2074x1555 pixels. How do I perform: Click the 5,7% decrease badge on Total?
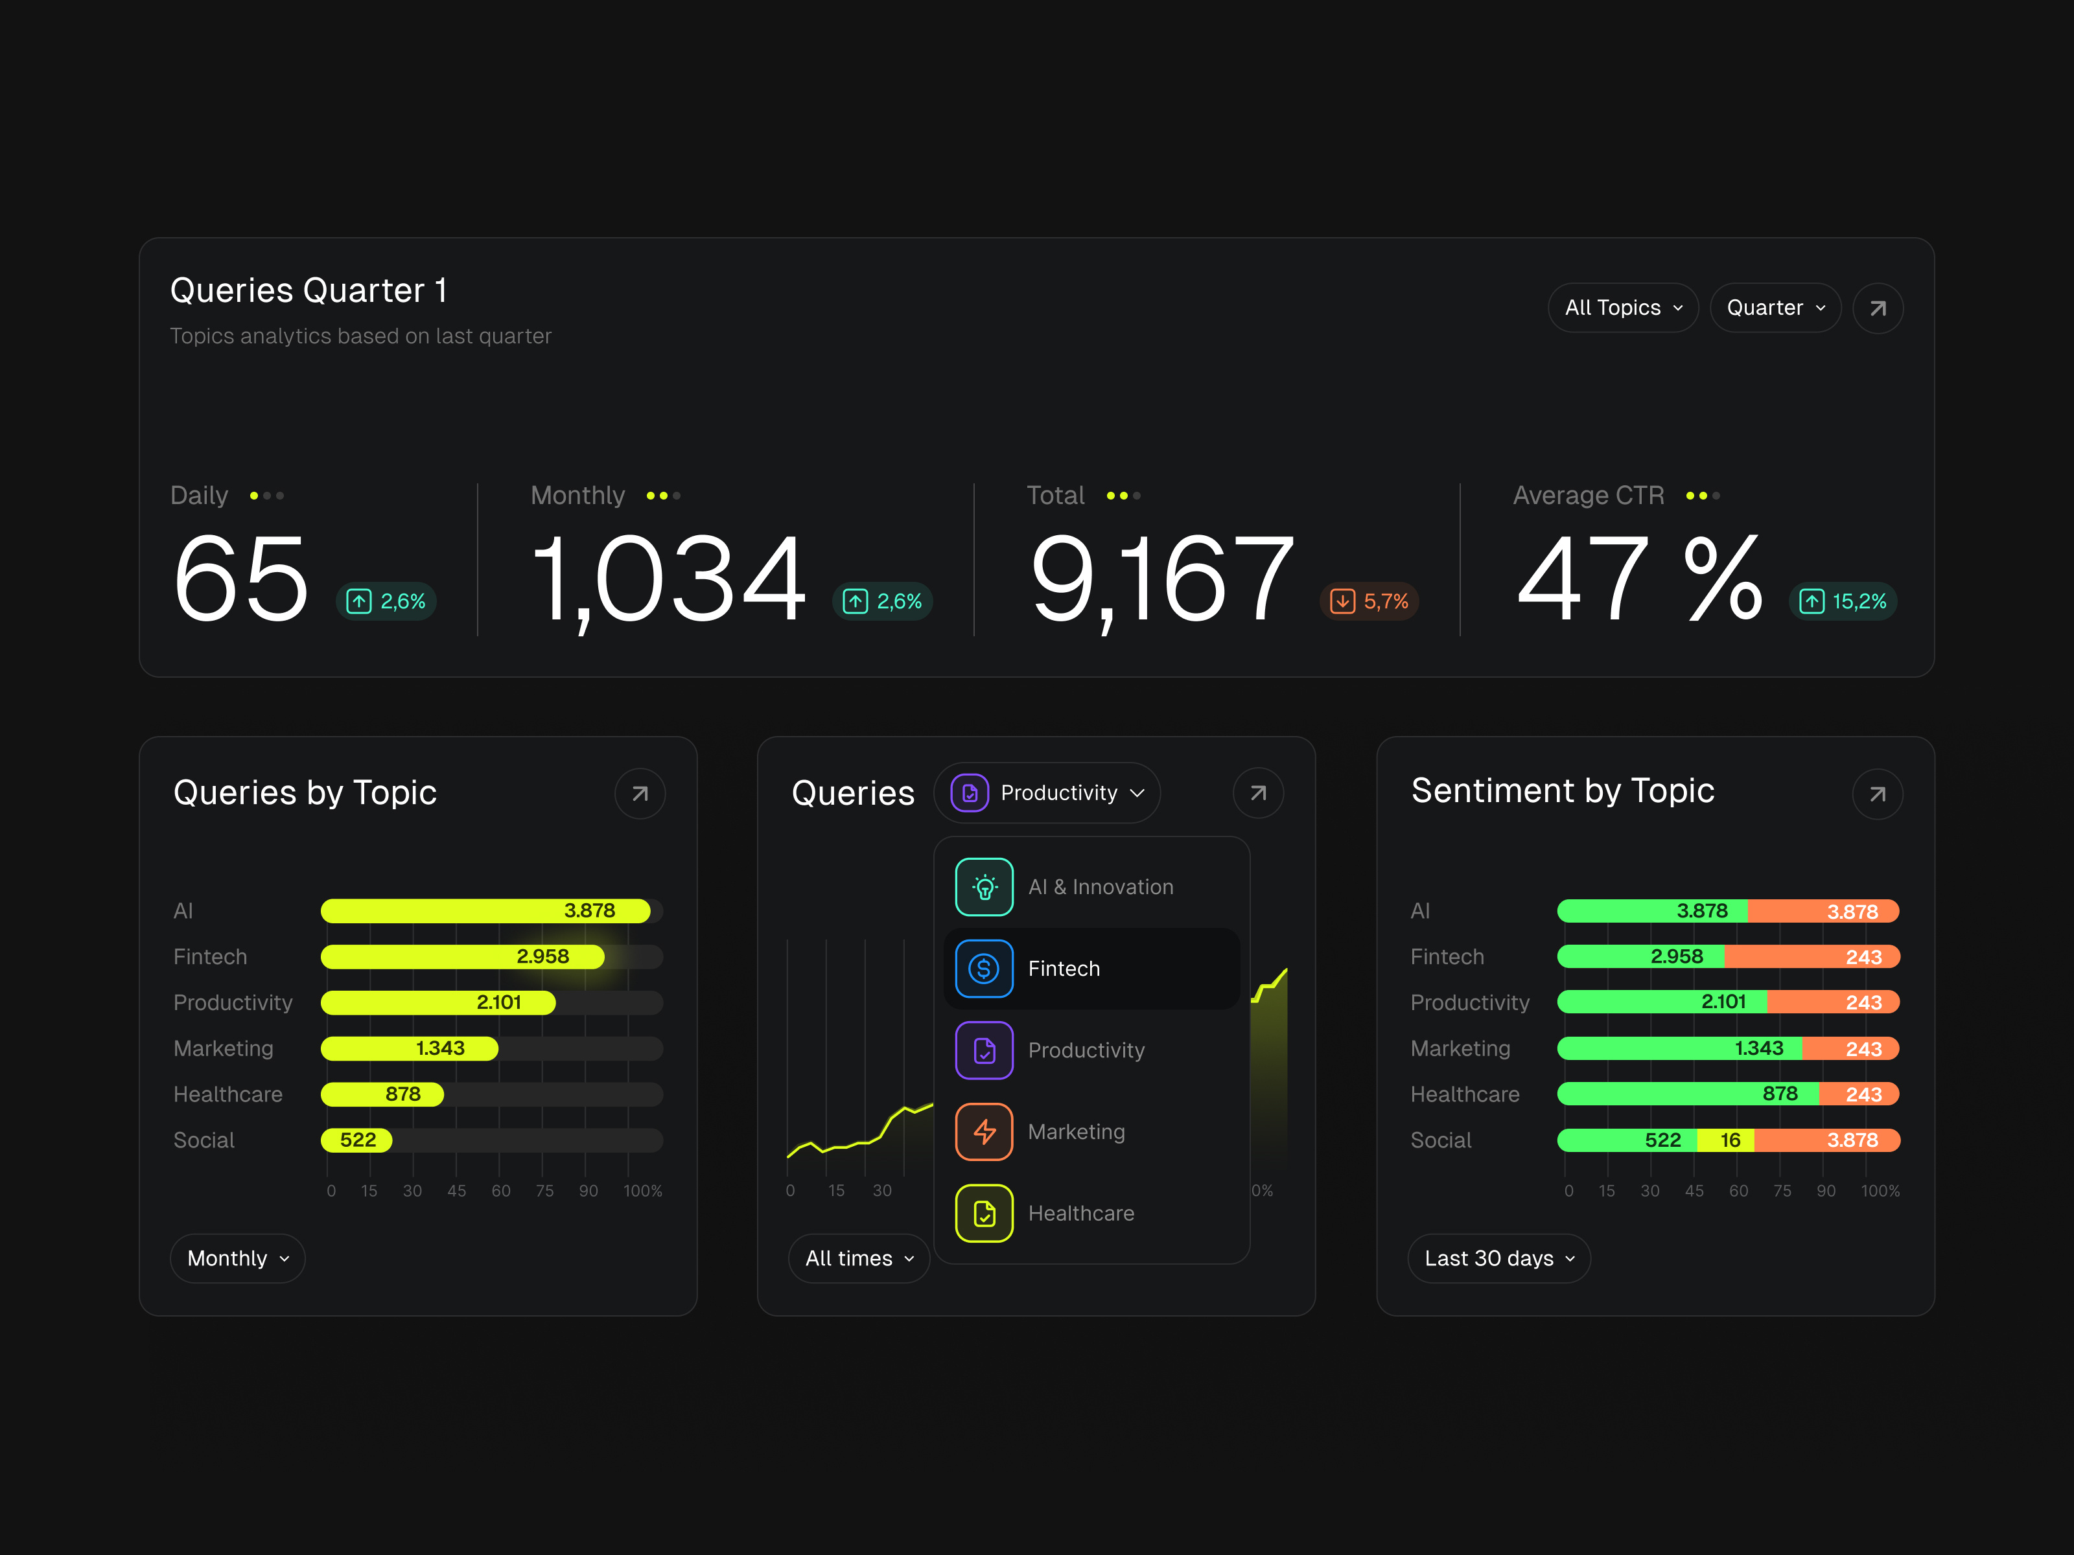(1370, 601)
